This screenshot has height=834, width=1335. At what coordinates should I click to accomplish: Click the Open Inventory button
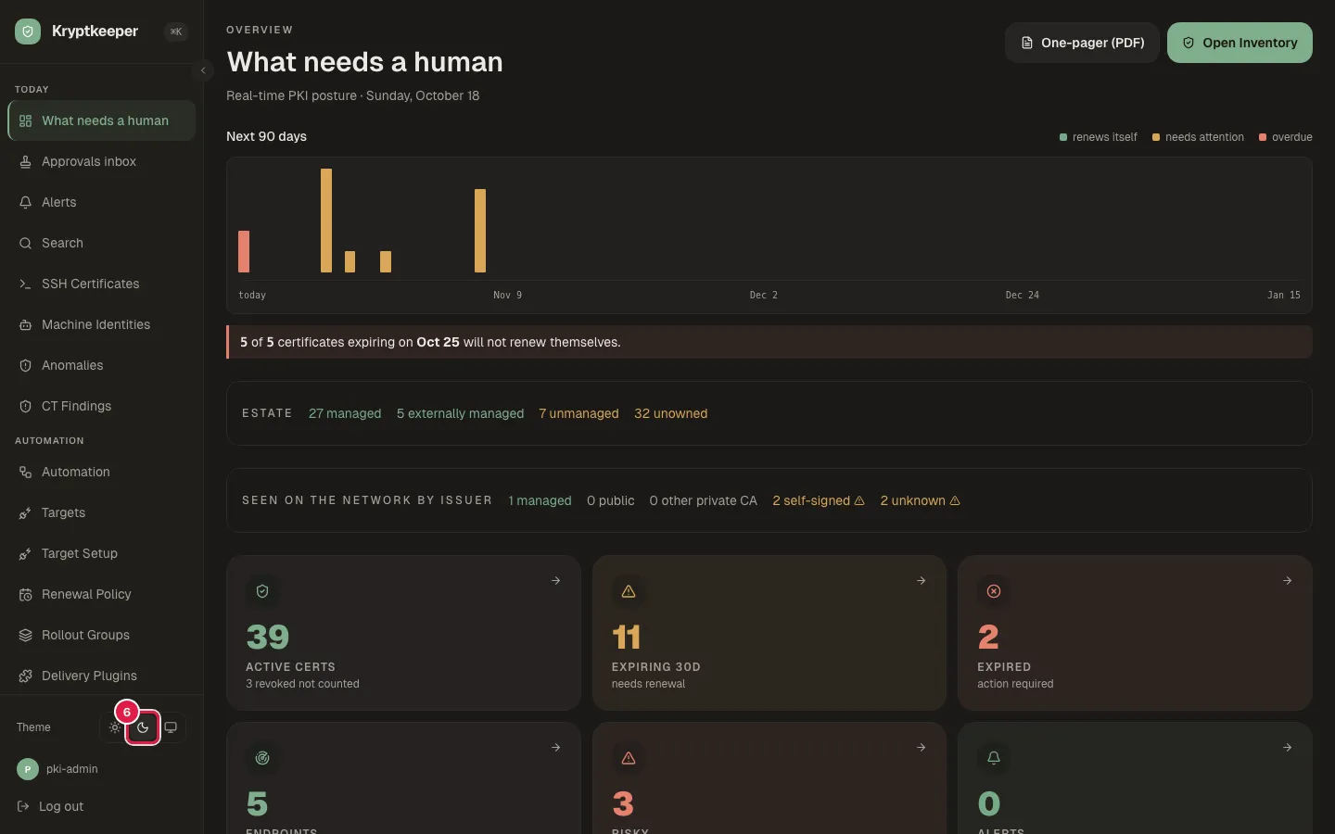coord(1240,43)
